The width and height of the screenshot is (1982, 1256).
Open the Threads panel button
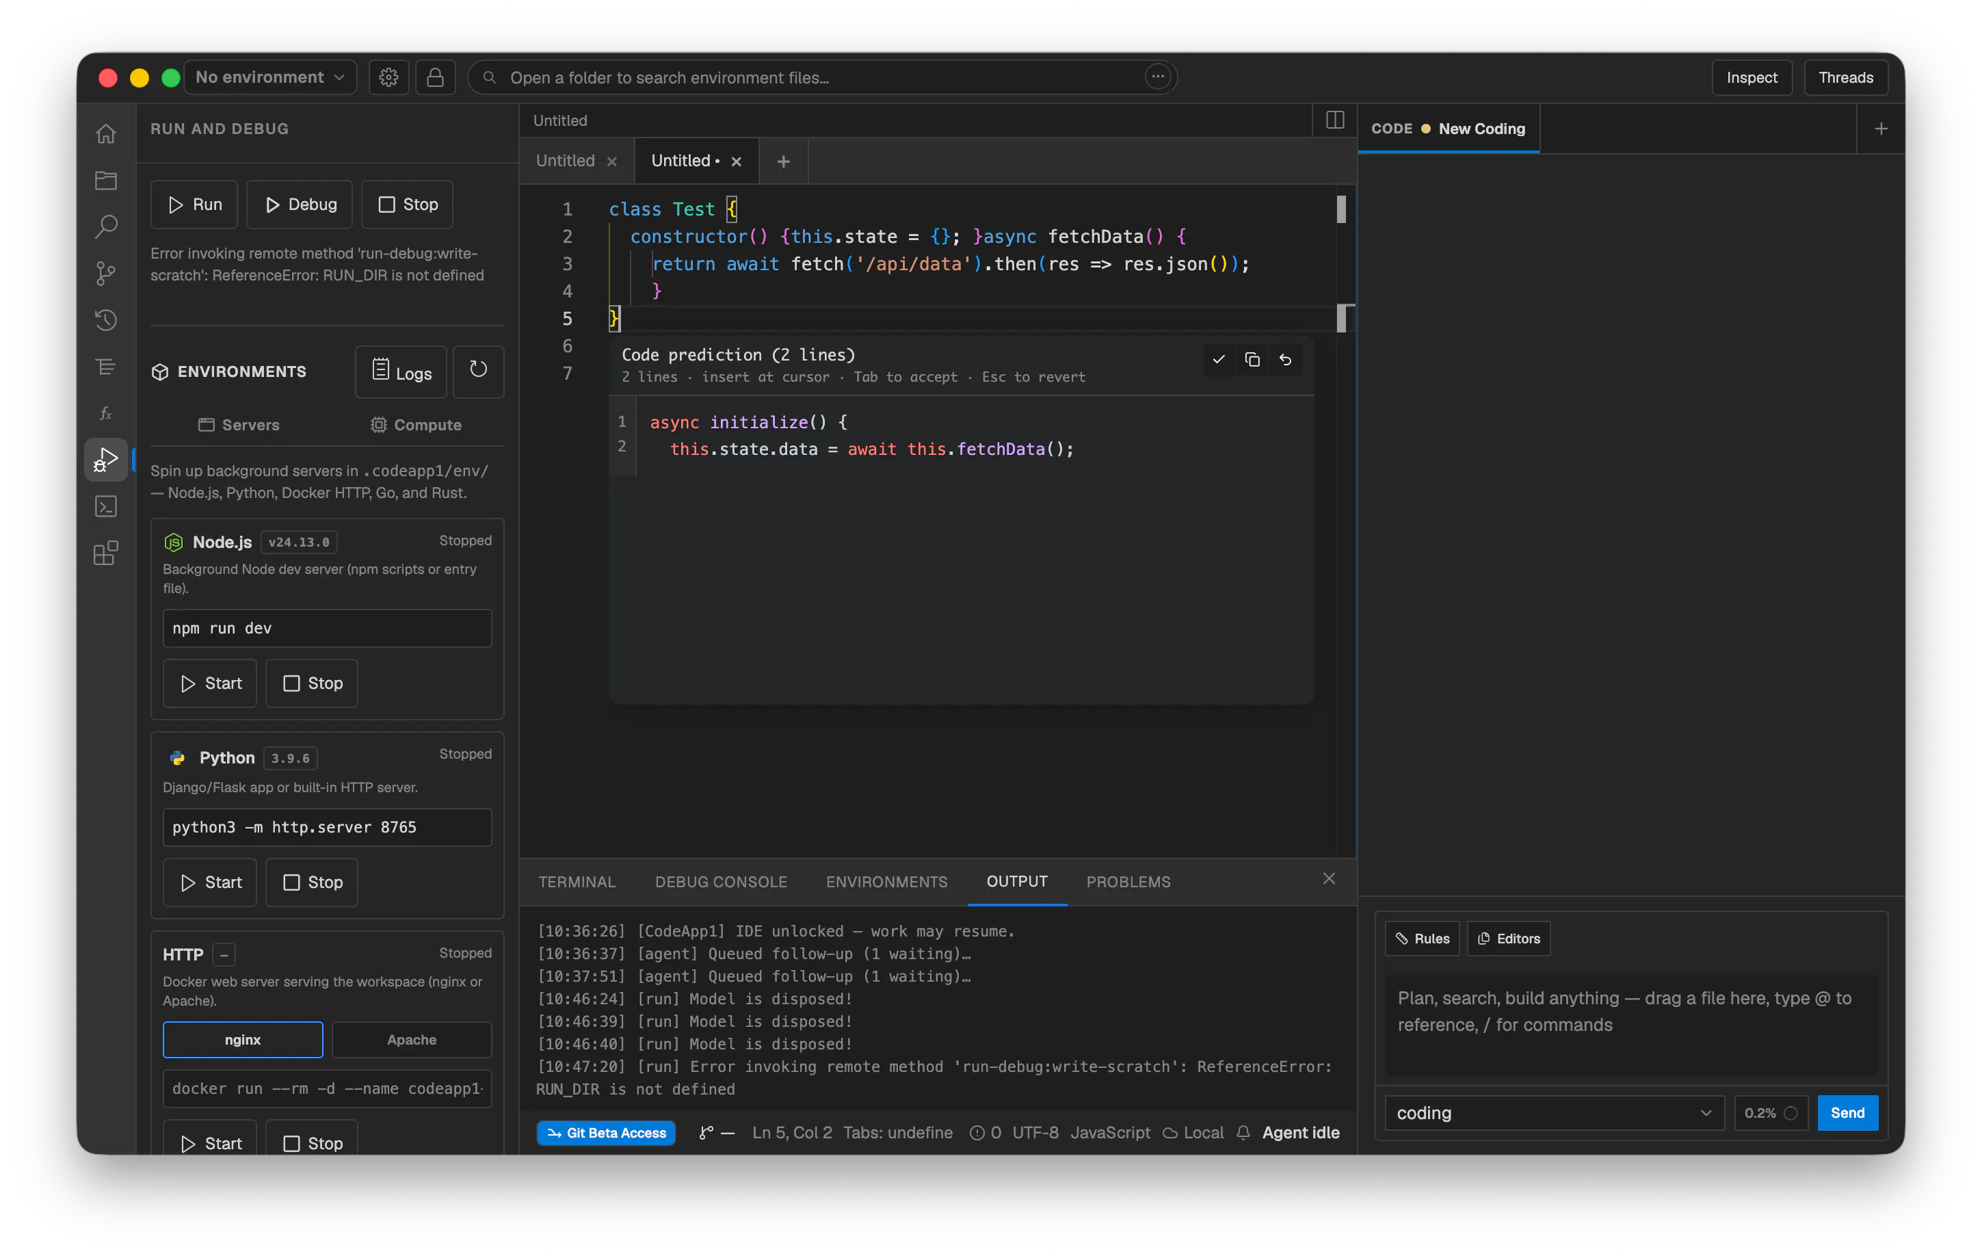1845,77
